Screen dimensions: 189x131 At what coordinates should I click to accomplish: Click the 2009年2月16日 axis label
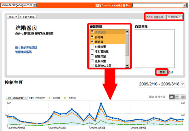[x=16, y=128]
